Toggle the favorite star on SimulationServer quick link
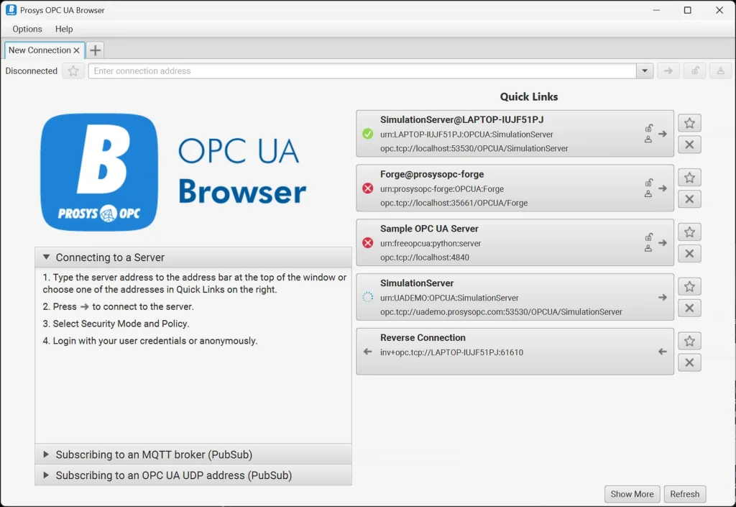 point(689,286)
